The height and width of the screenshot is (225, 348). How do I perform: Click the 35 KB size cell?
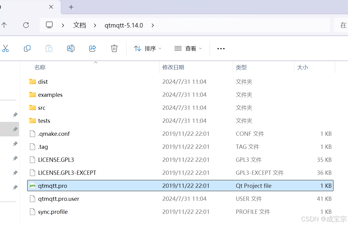click(324, 160)
